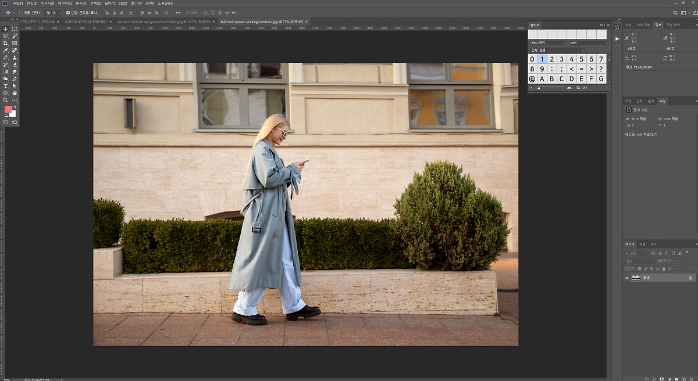Viewport: 698px width, 381px height.
Task: Select the Crop tool
Action: pos(6,43)
